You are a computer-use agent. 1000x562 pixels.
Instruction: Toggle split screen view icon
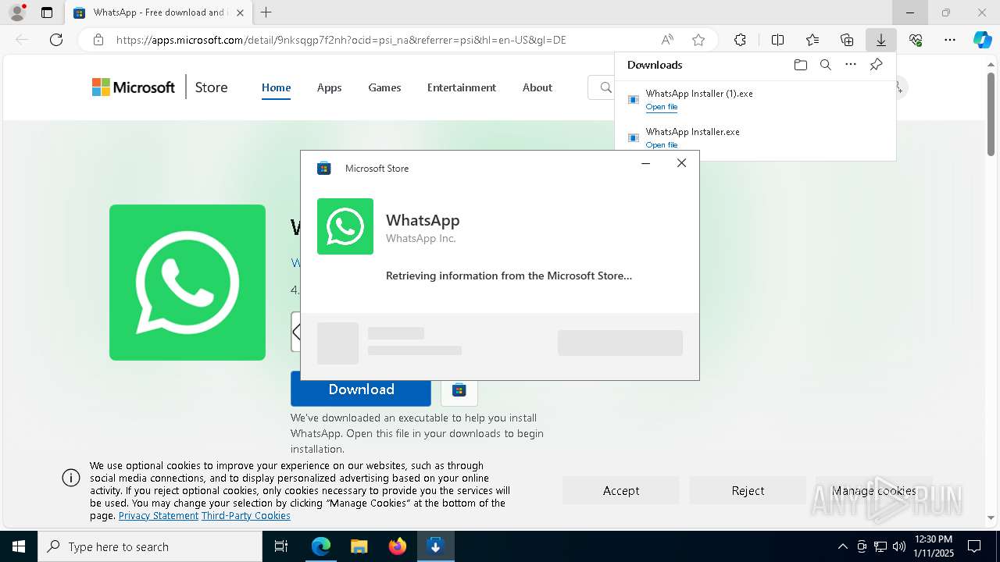point(777,40)
